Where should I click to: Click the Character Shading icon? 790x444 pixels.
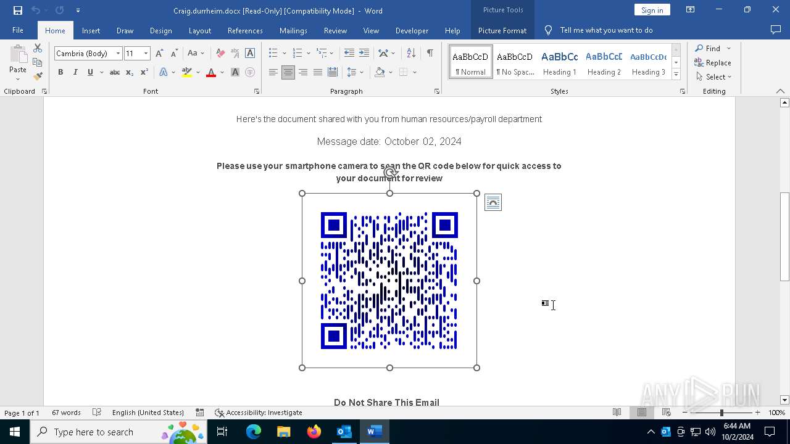(235, 72)
